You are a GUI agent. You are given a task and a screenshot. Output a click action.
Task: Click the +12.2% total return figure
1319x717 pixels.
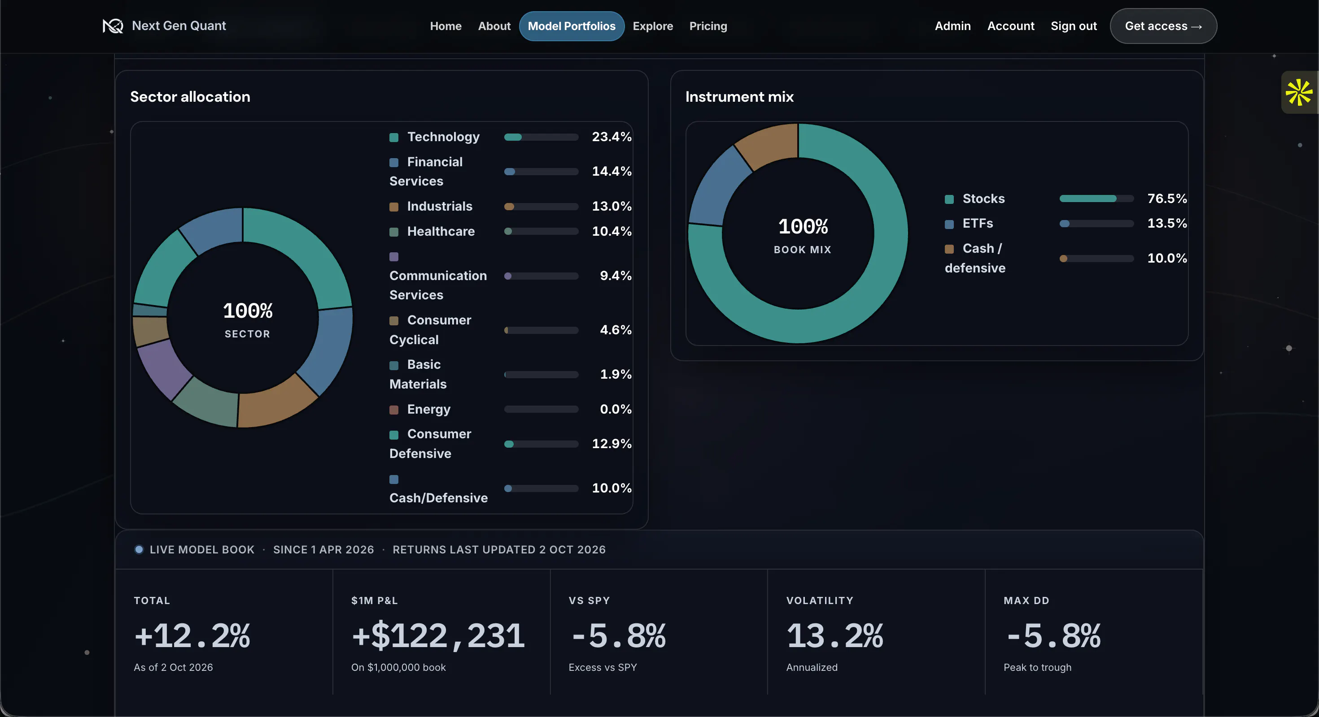(192, 635)
